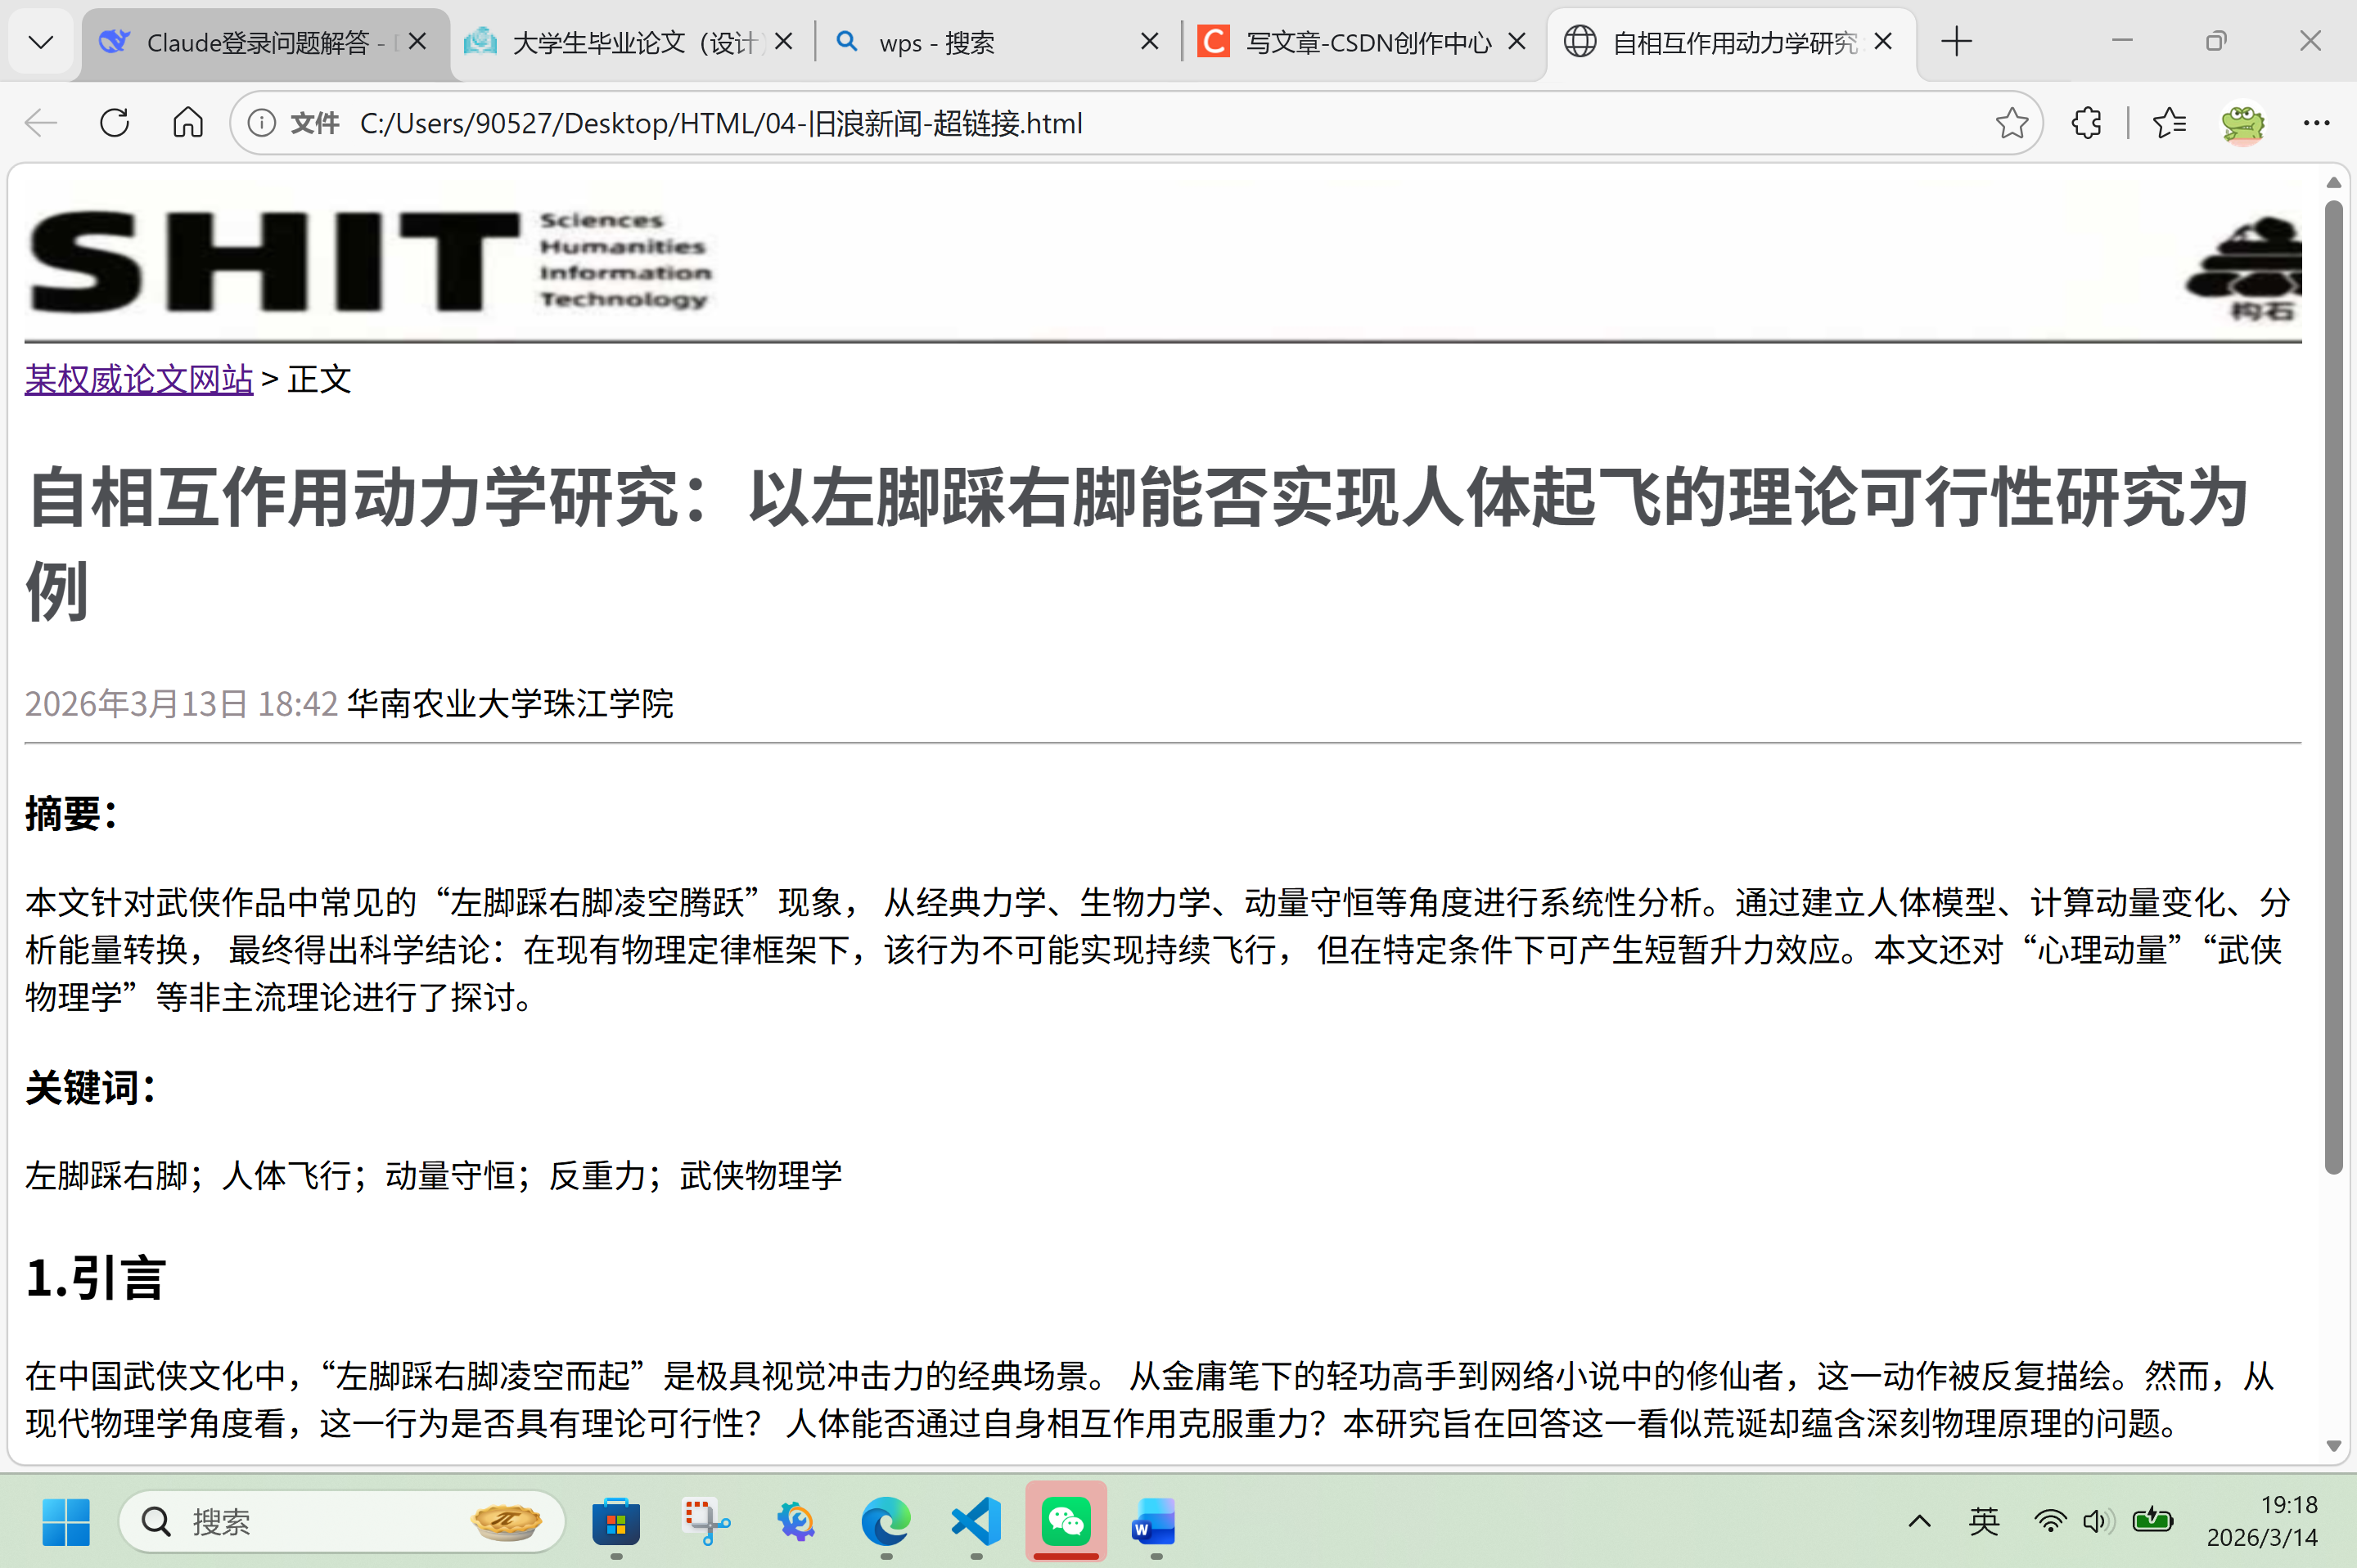Open a new tab with plus button
Image resolution: width=2357 pixels, height=1568 pixels.
coord(1956,42)
